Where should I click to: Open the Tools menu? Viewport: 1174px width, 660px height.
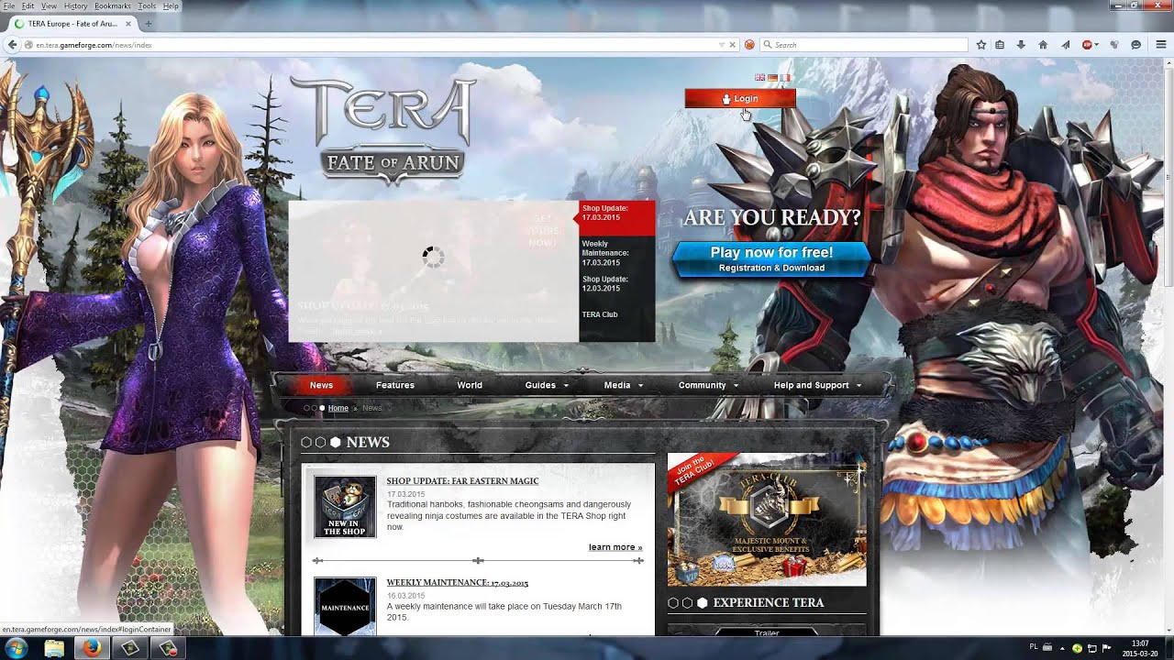(x=147, y=5)
